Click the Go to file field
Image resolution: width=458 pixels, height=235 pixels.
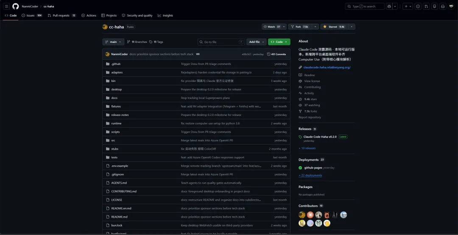221,42
